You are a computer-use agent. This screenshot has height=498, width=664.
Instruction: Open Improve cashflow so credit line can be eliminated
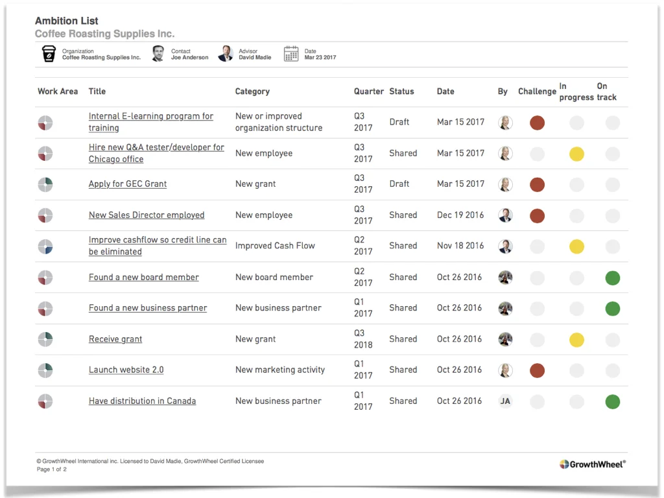[158, 246]
